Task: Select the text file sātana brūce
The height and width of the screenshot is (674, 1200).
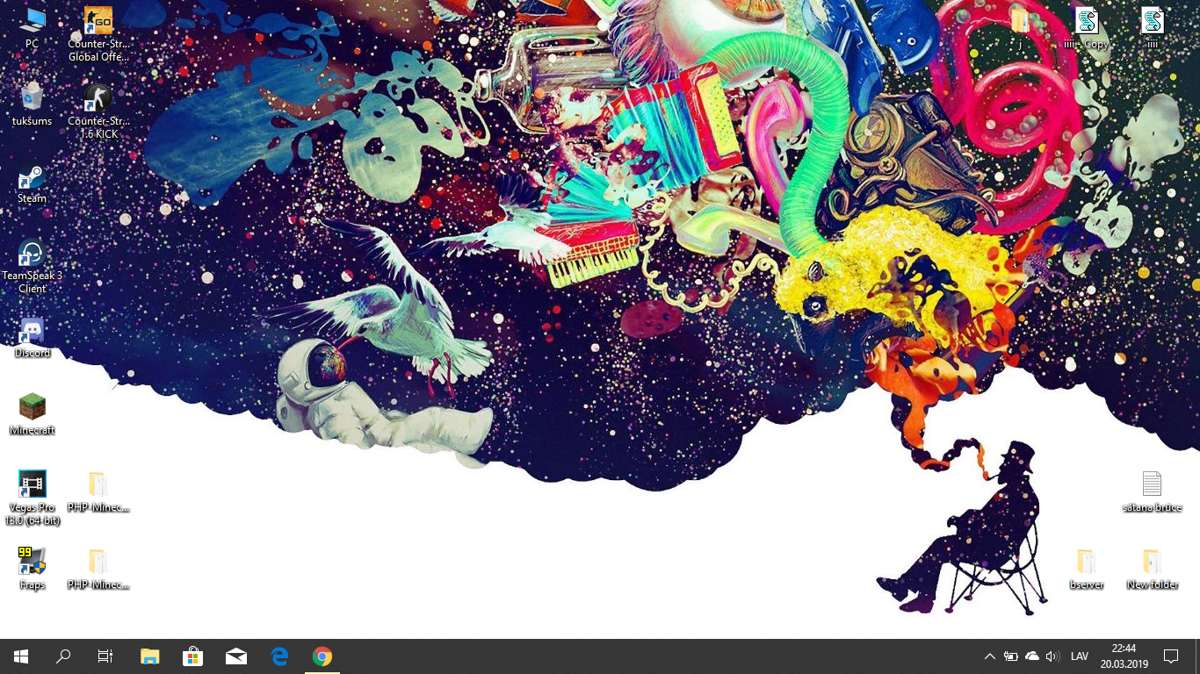Action: point(1152,491)
